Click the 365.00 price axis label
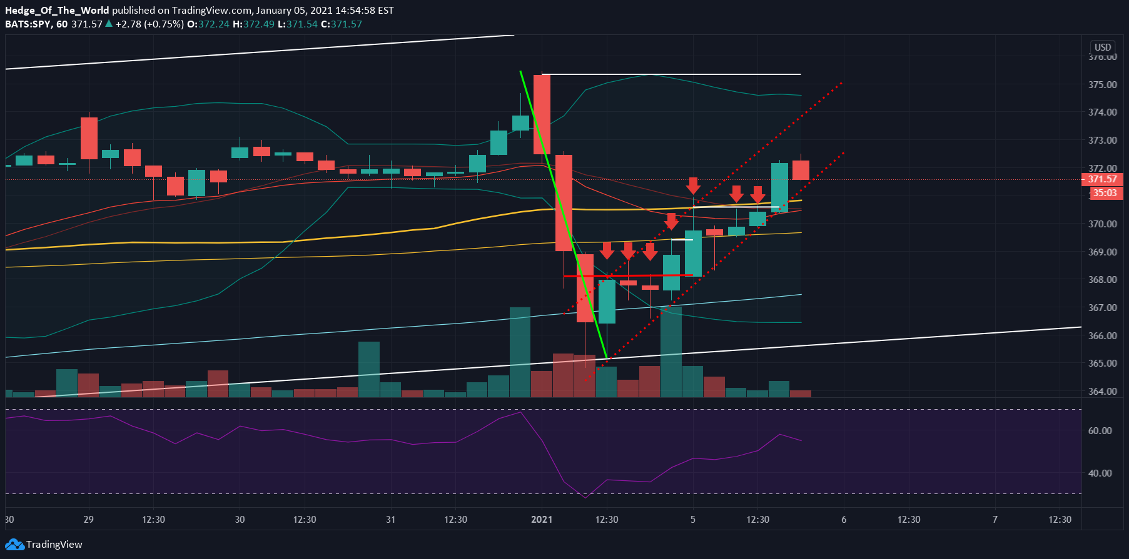 coord(1102,363)
